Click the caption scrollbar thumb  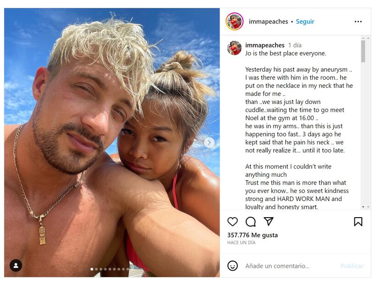(363, 51)
